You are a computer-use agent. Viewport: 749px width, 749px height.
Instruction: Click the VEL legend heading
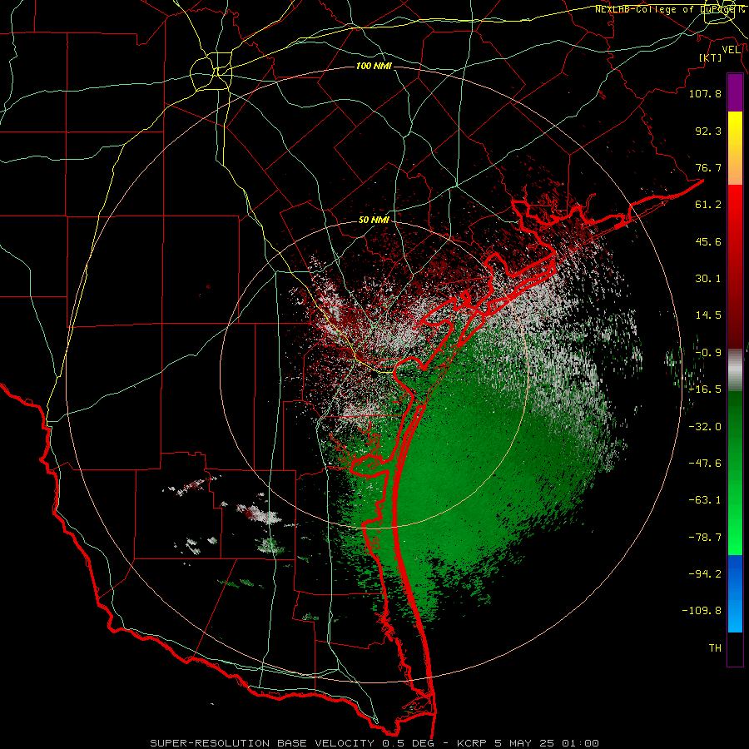tap(732, 50)
